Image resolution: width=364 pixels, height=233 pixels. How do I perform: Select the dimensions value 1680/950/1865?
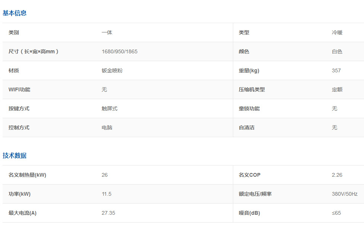coord(119,51)
